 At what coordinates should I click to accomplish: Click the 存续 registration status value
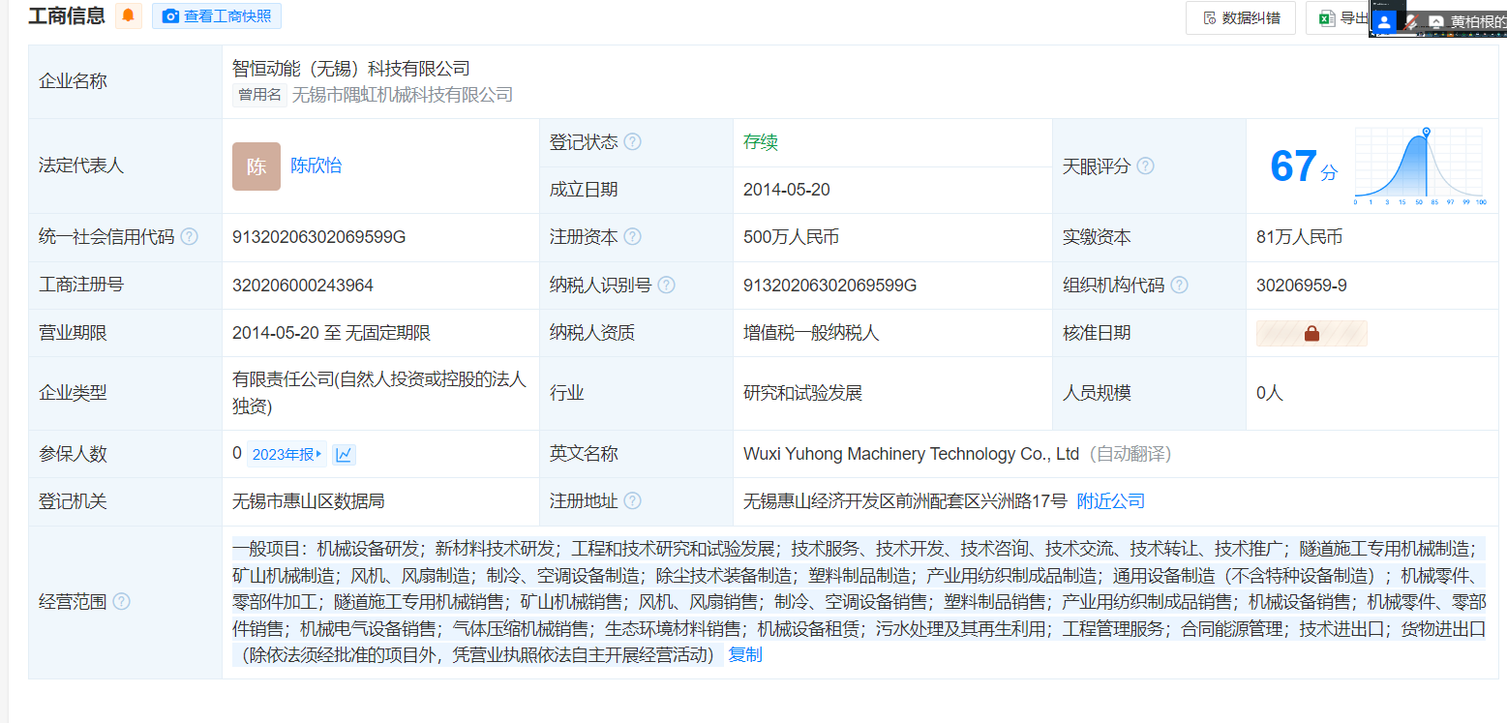coord(761,142)
